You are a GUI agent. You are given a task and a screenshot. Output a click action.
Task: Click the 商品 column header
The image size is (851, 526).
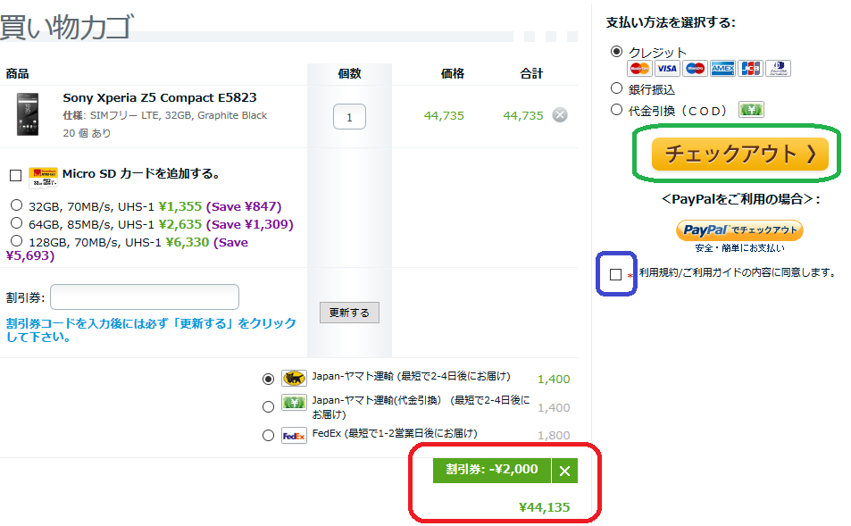(x=17, y=74)
